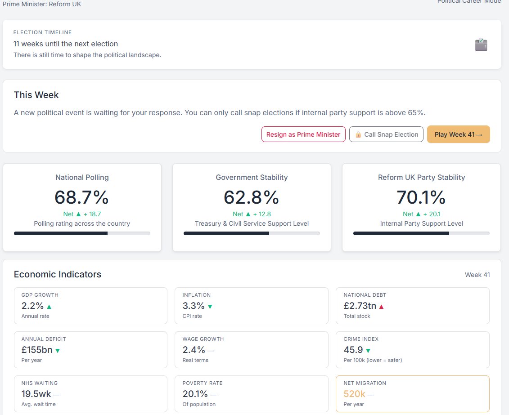Click the "Week 41" label in Economic Indicators

click(477, 275)
